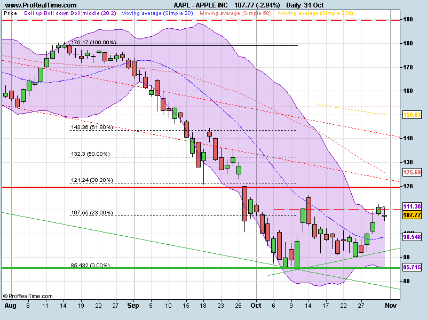Click the 190 price axis label
Screen dimensions: 427x320
click(x=408, y=20)
